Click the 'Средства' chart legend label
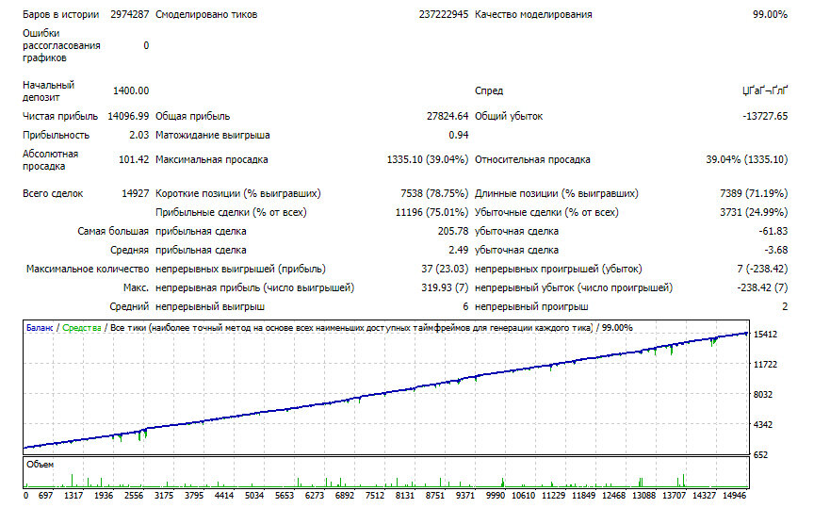The height and width of the screenshot is (508, 830). click(82, 328)
